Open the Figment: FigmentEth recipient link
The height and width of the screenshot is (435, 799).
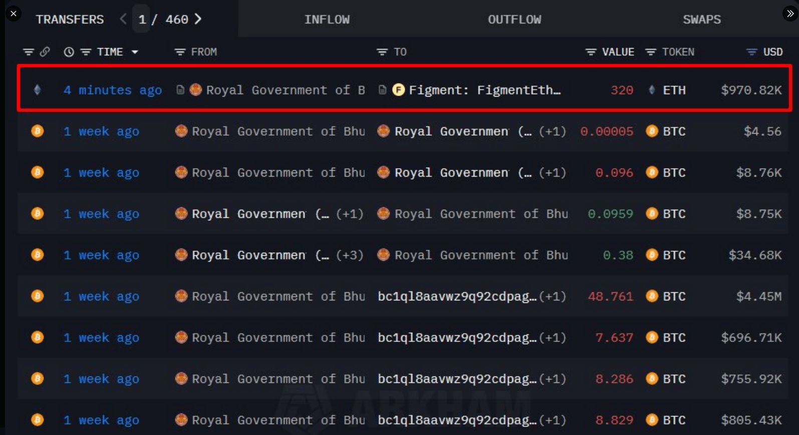484,90
